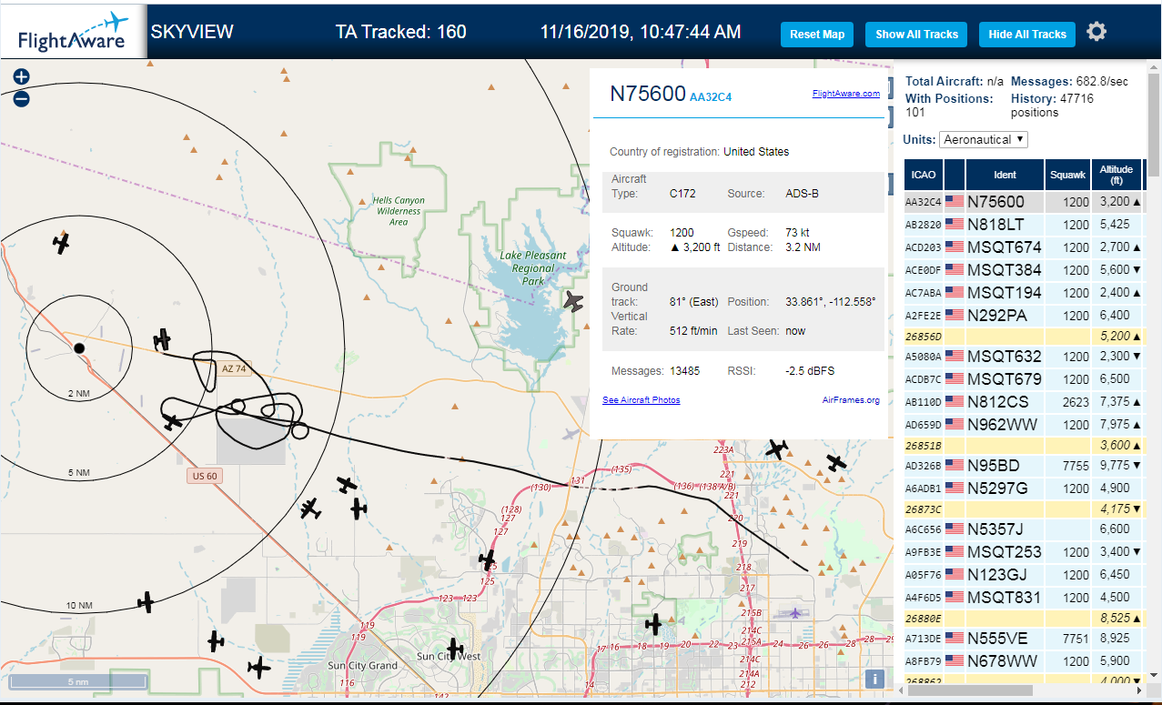Select the aircraft icon beside US 60 road

click(x=172, y=422)
